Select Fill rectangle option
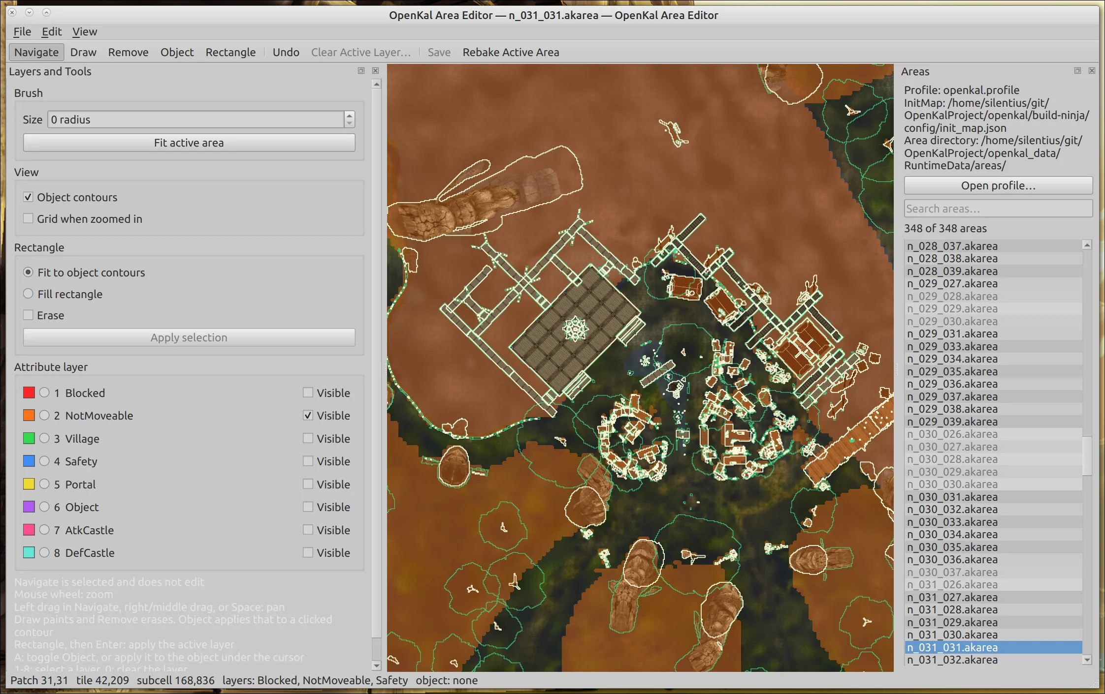Viewport: 1105px width, 694px height. 28,294
